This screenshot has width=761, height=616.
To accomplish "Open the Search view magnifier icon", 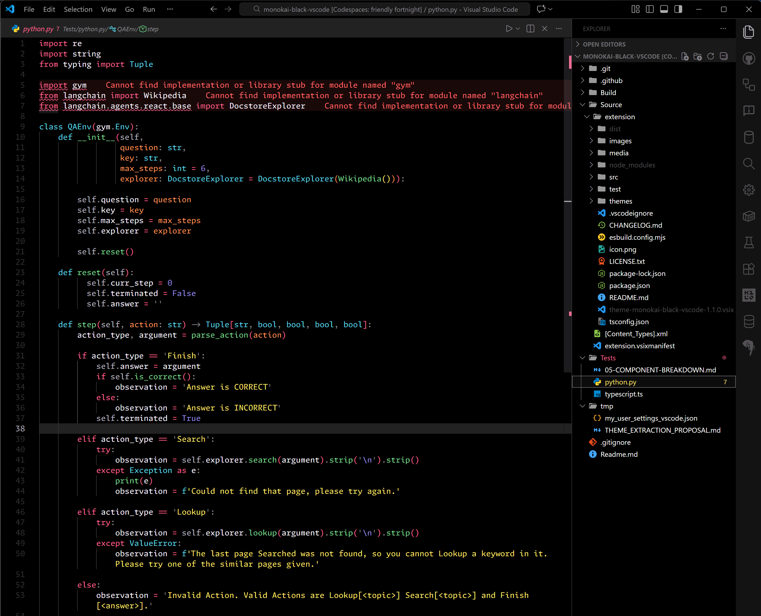I will click(749, 164).
